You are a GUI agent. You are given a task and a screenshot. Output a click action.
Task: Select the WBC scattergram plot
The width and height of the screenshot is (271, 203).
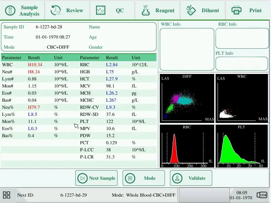tap(242, 98)
